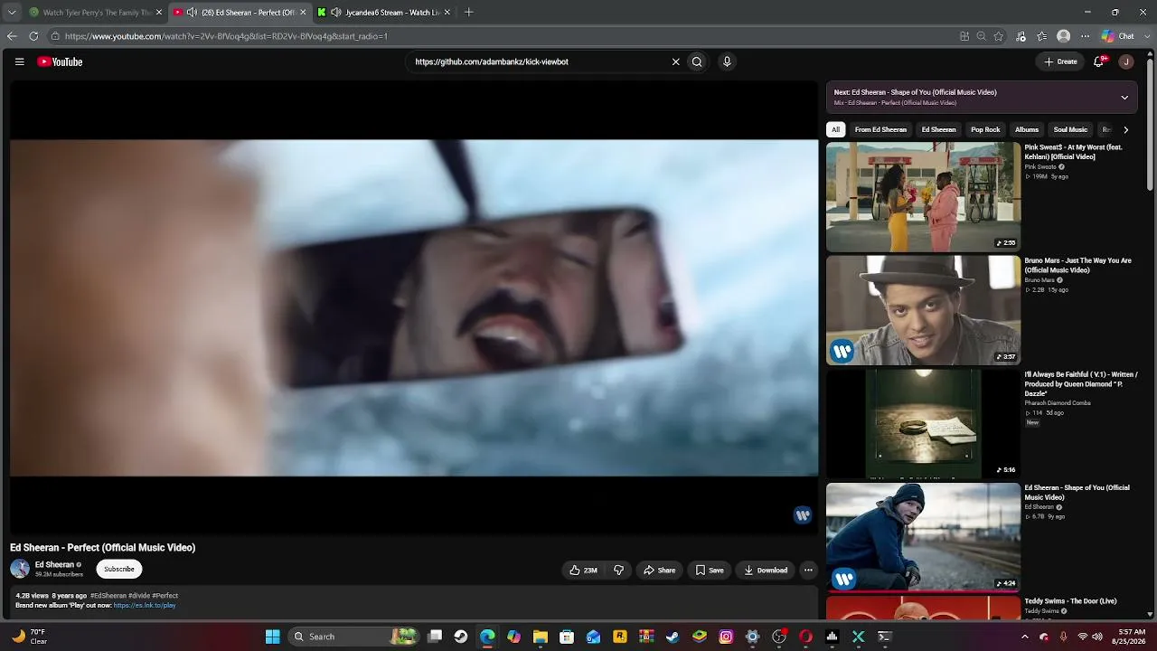The image size is (1157, 651).
Task: Select the All filter chip
Action: point(836,129)
